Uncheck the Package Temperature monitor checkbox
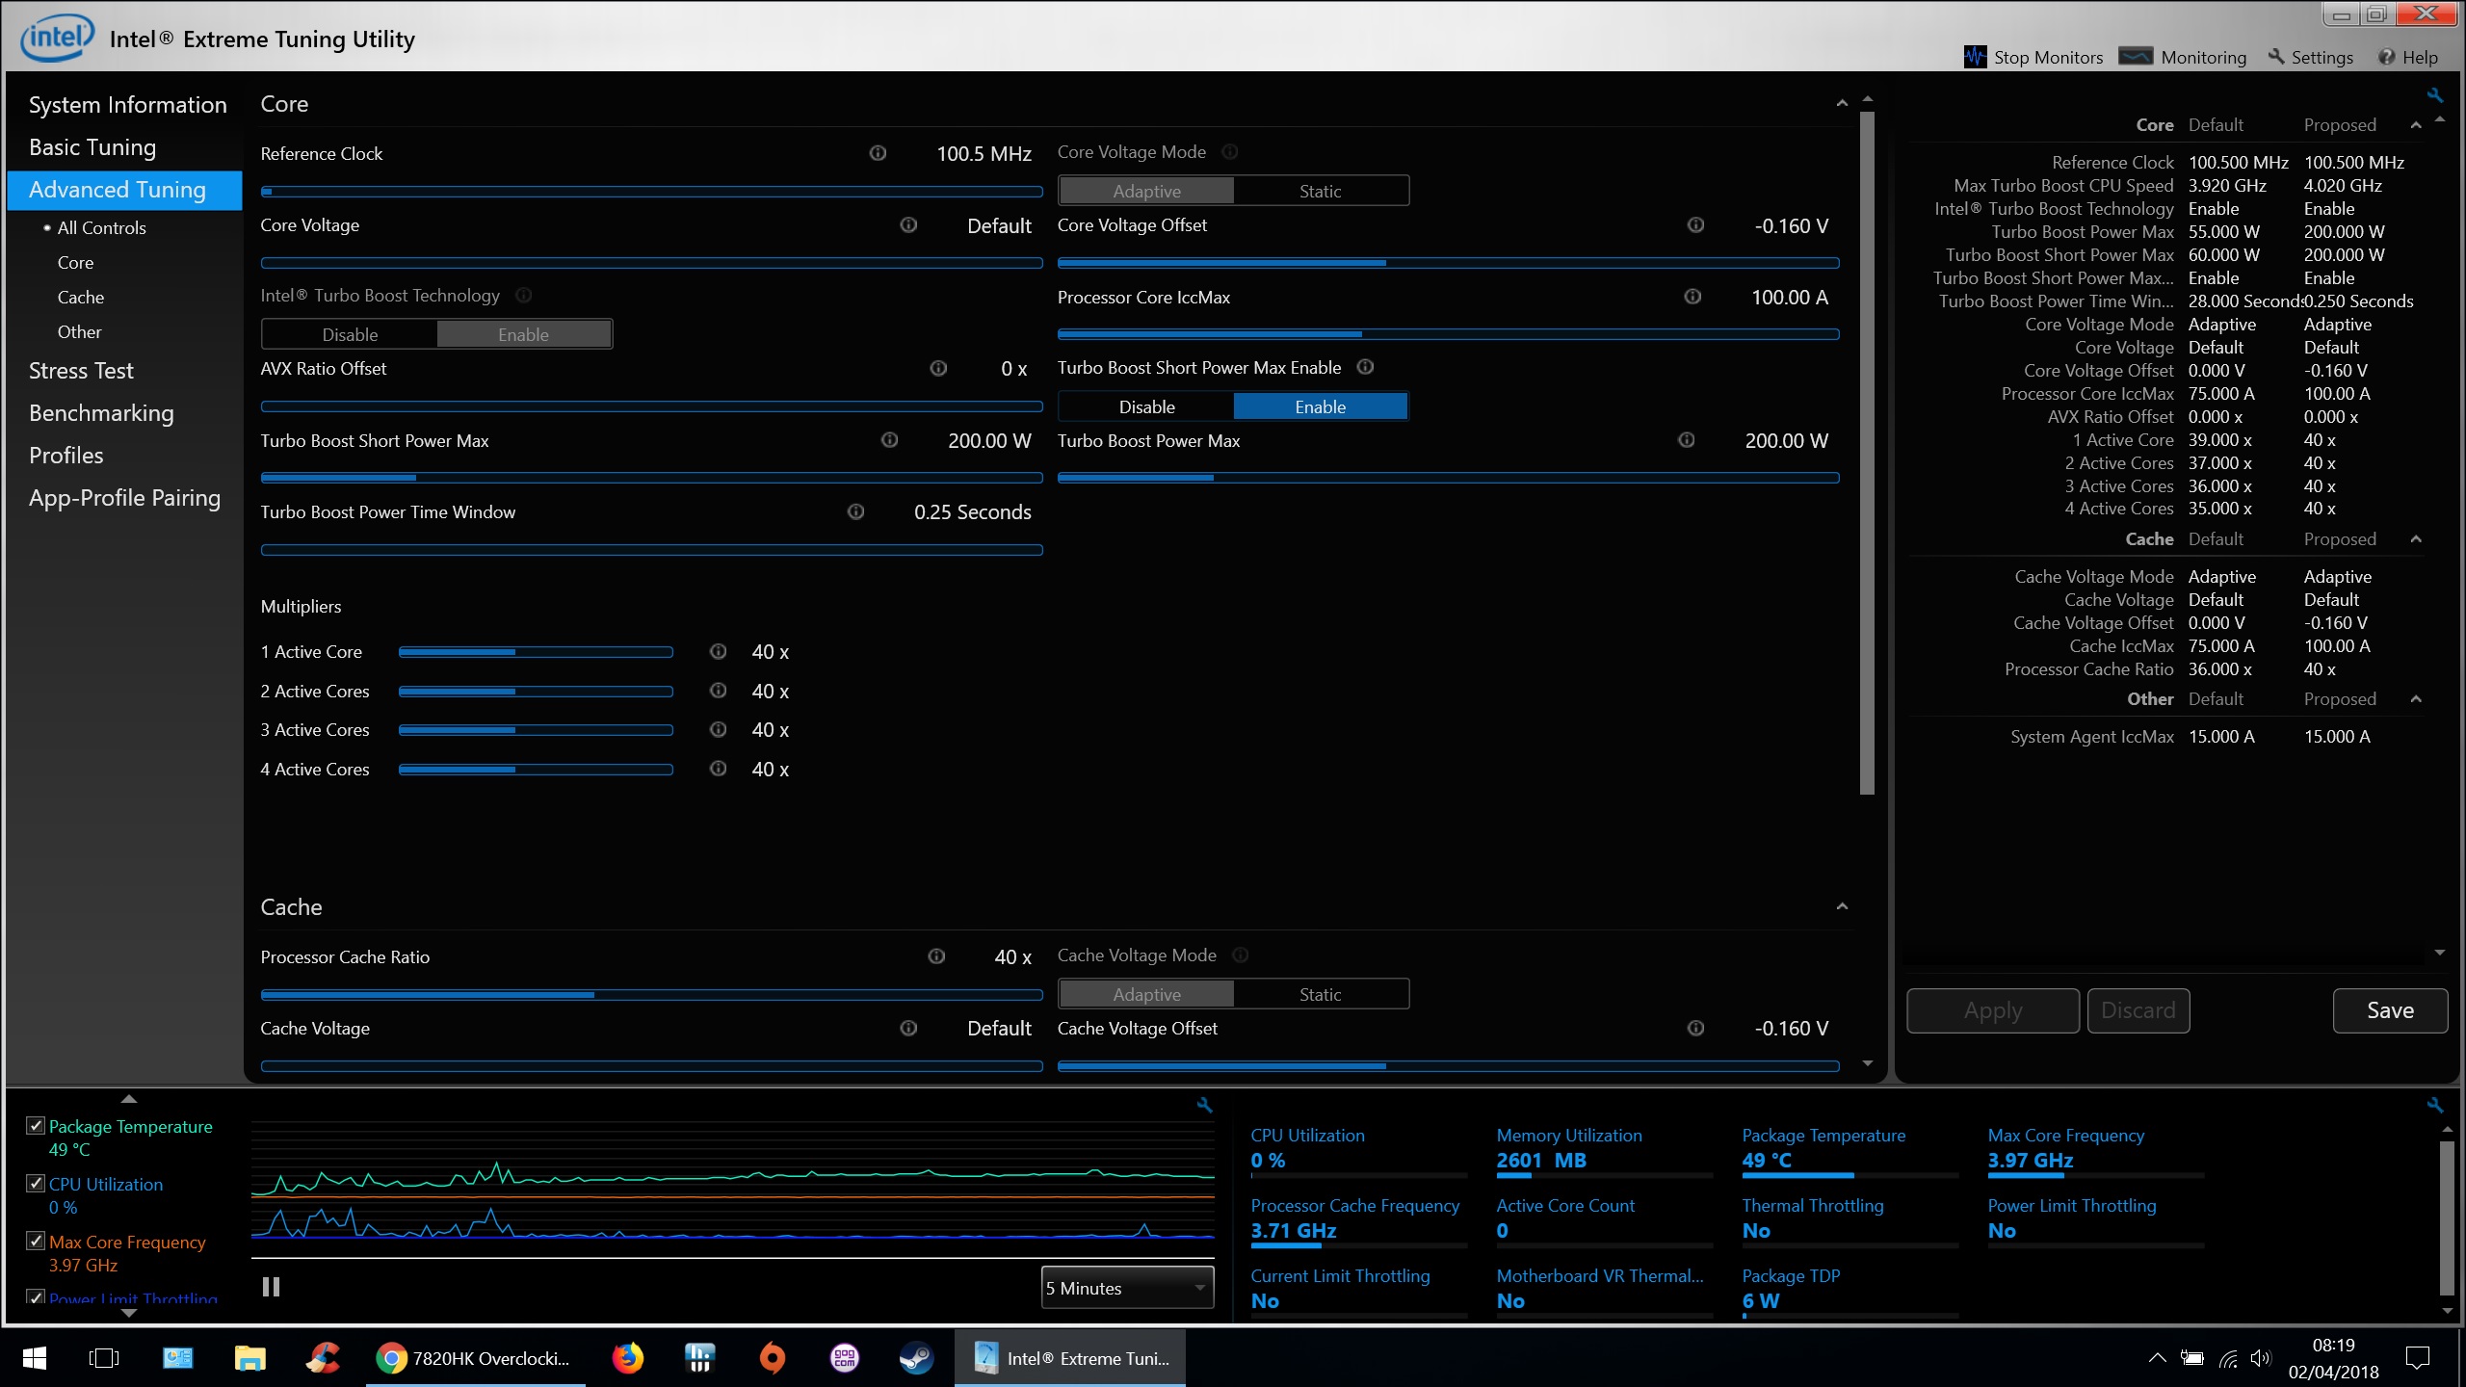This screenshot has height=1387, width=2466. click(36, 1125)
